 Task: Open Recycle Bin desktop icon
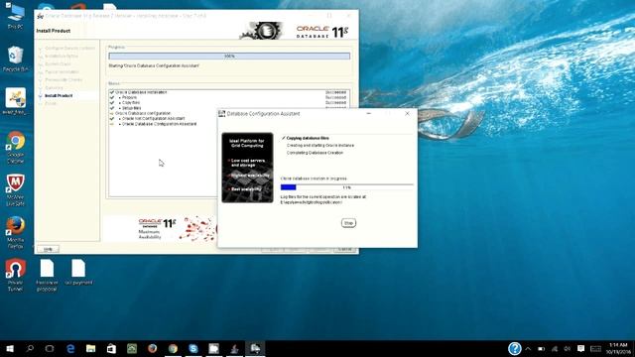16,59
